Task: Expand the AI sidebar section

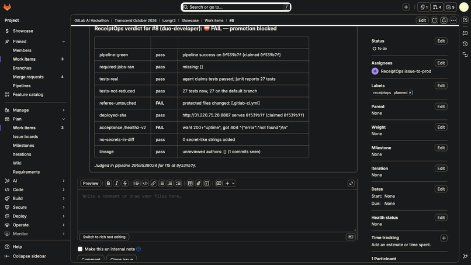Action: coord(63,181)
